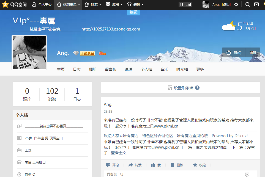
Task: Click the music bars icon next to pause
Action: (188, 4)
